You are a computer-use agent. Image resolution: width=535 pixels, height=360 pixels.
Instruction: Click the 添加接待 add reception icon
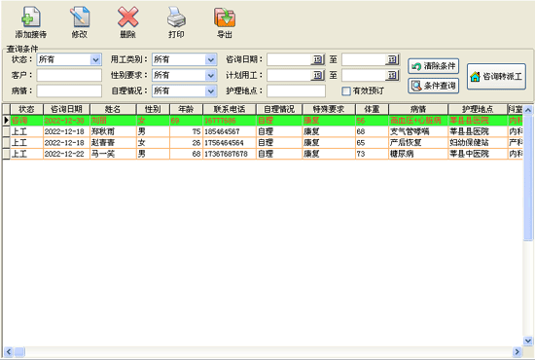[x=31, y=17]
